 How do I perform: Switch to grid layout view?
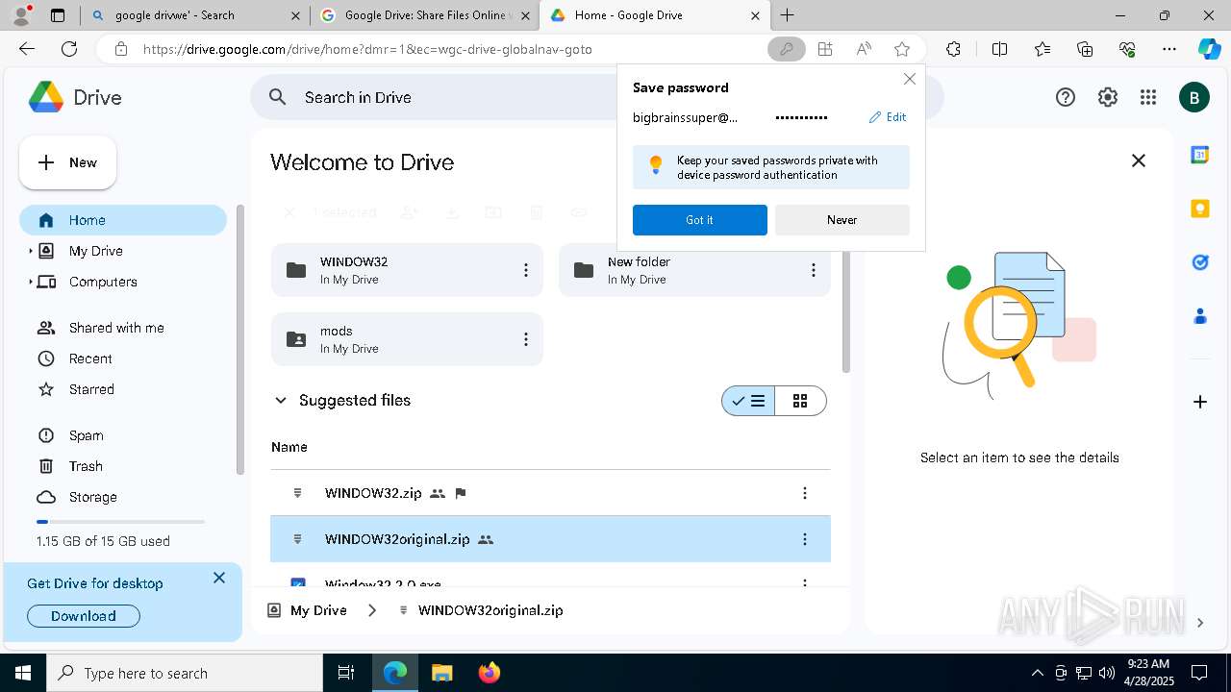(x=800, y=401)
